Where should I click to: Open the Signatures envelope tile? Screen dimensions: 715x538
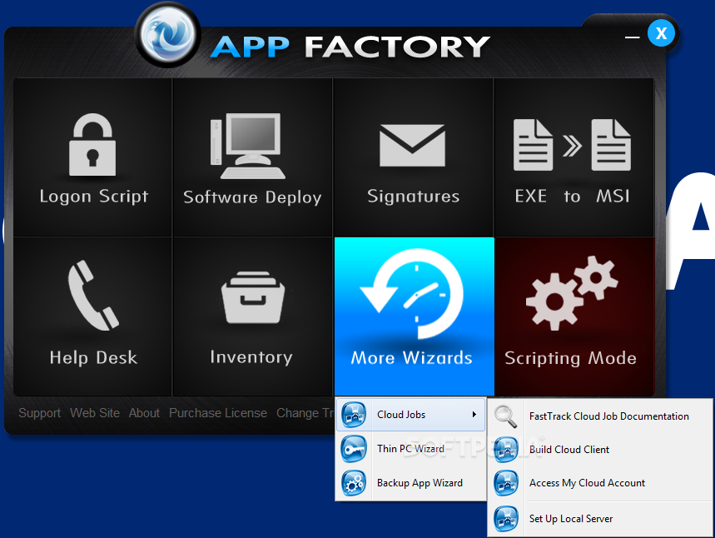point(413,157)
